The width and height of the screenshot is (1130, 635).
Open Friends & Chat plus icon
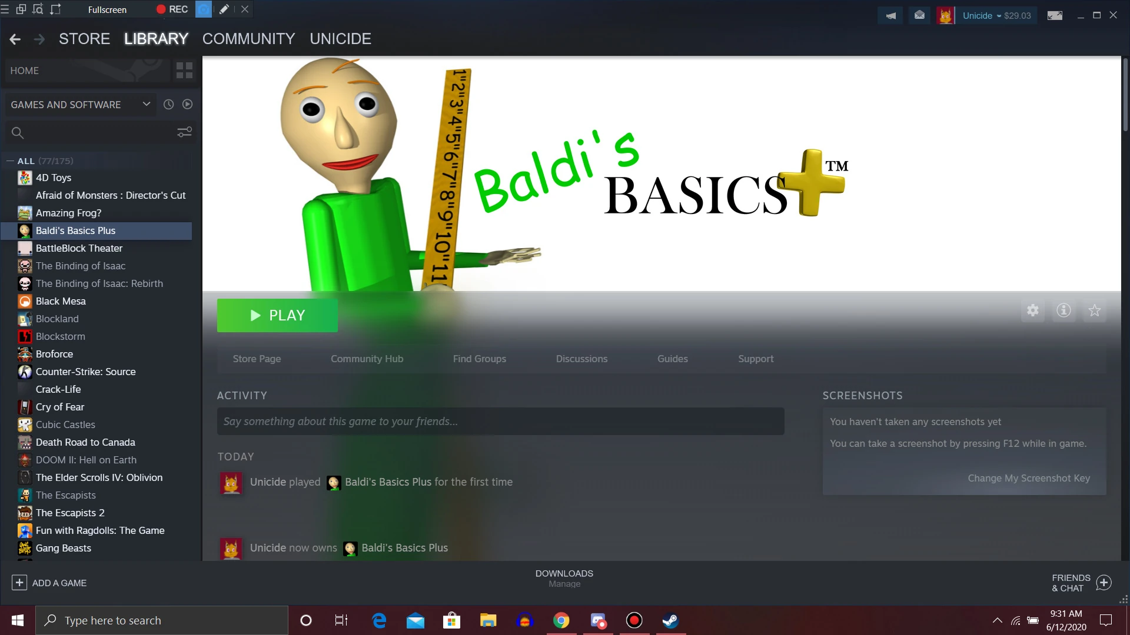[x=1104, y=583]
